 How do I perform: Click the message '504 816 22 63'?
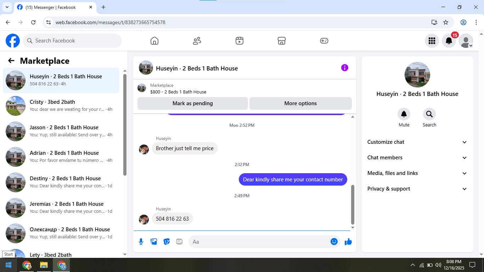(172, 219)
